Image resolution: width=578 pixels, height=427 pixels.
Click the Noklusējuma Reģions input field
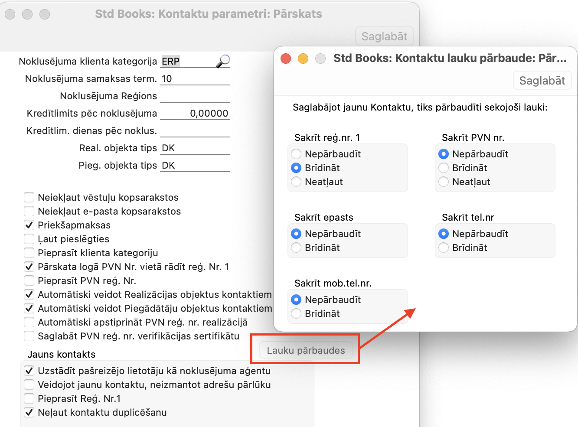click(x=195, y=96)
